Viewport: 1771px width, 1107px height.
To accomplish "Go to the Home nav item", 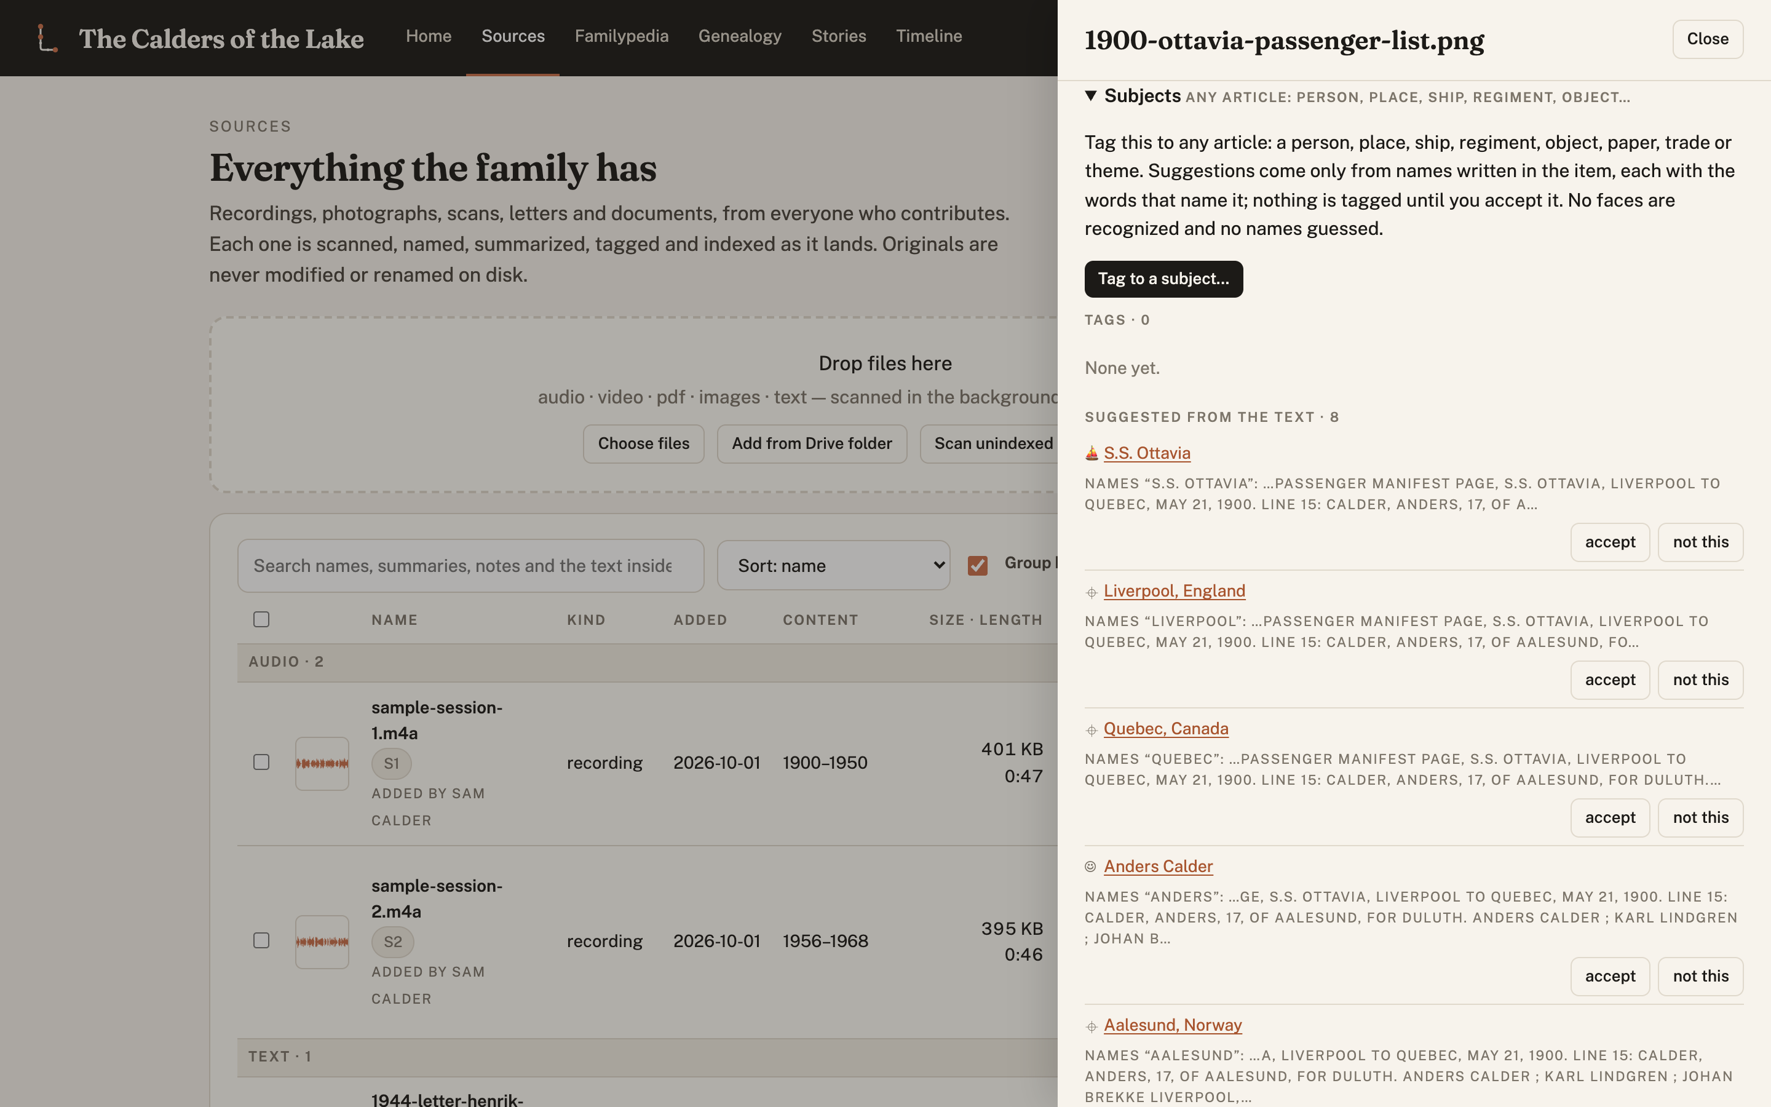I will pos(429,36).
